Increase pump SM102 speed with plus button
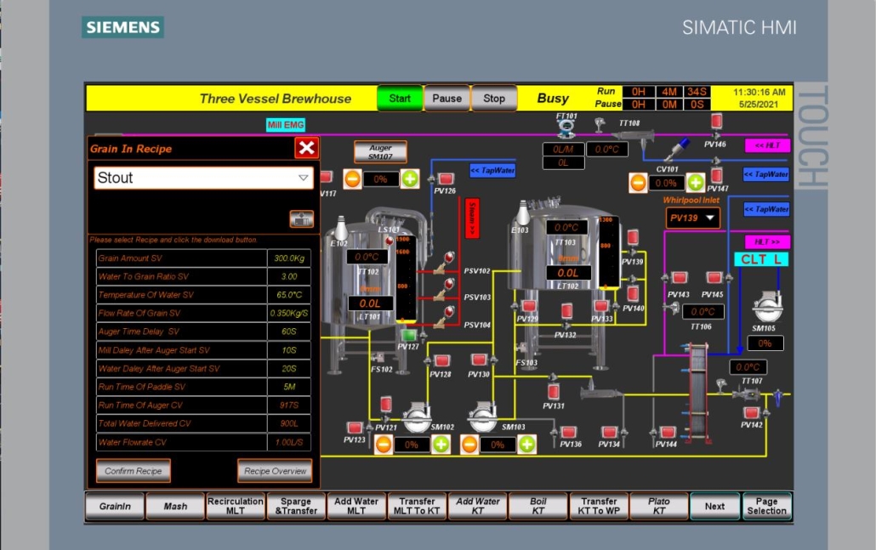This screenshot has width=876, height=550. pyautogui.click(x=441, y=445)
